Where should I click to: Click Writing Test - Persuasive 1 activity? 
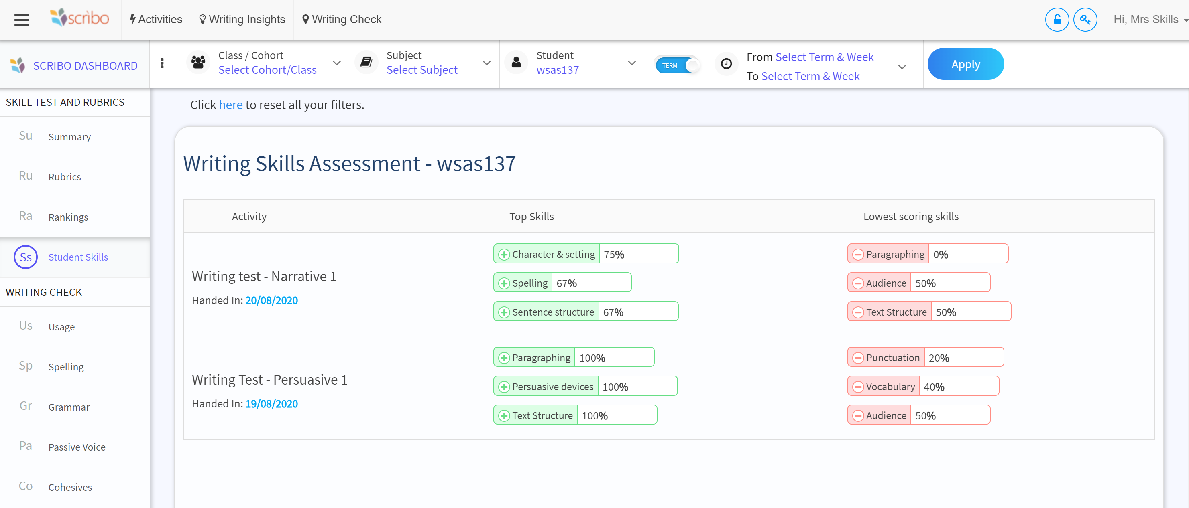coord(270,379)
